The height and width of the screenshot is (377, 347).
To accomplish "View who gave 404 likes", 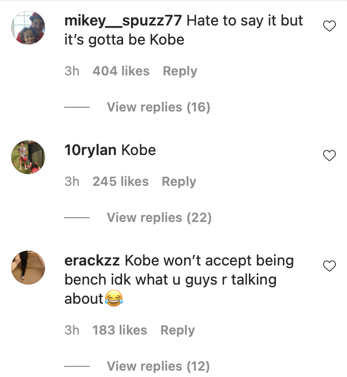I will pyautogui.click(x=121, y=71).
